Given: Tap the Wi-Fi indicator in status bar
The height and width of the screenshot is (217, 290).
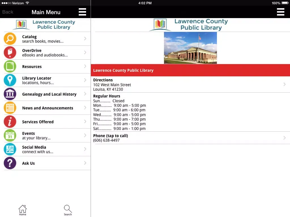Looking at the screenshot, I should [27, 3].
